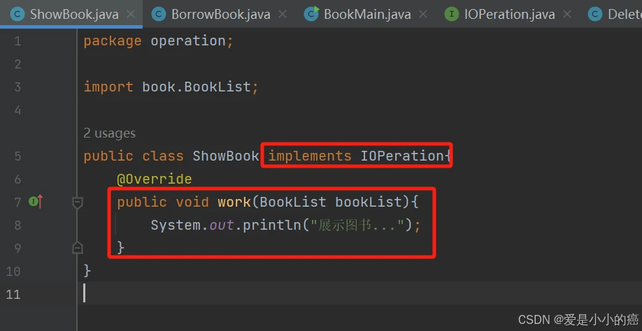642x331 pixels.
Task: Switch to the ShowBook.java tab
Action: [x=74, y=14]
